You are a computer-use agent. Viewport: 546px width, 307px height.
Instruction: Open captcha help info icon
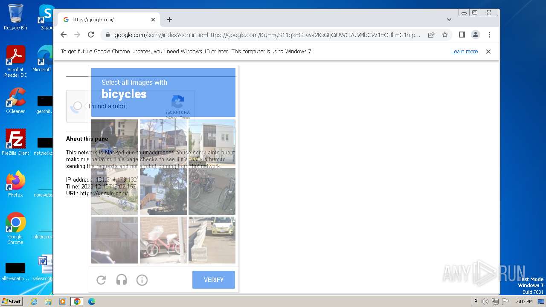(142, 280)
